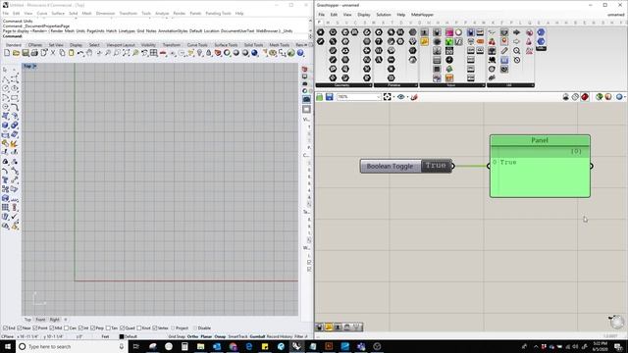The height and width of the screenshot is (353, 628).
Task: Click the Zoom Extents icon in Grasshopper canvas toolbar
Action: [x=387, y=97]
